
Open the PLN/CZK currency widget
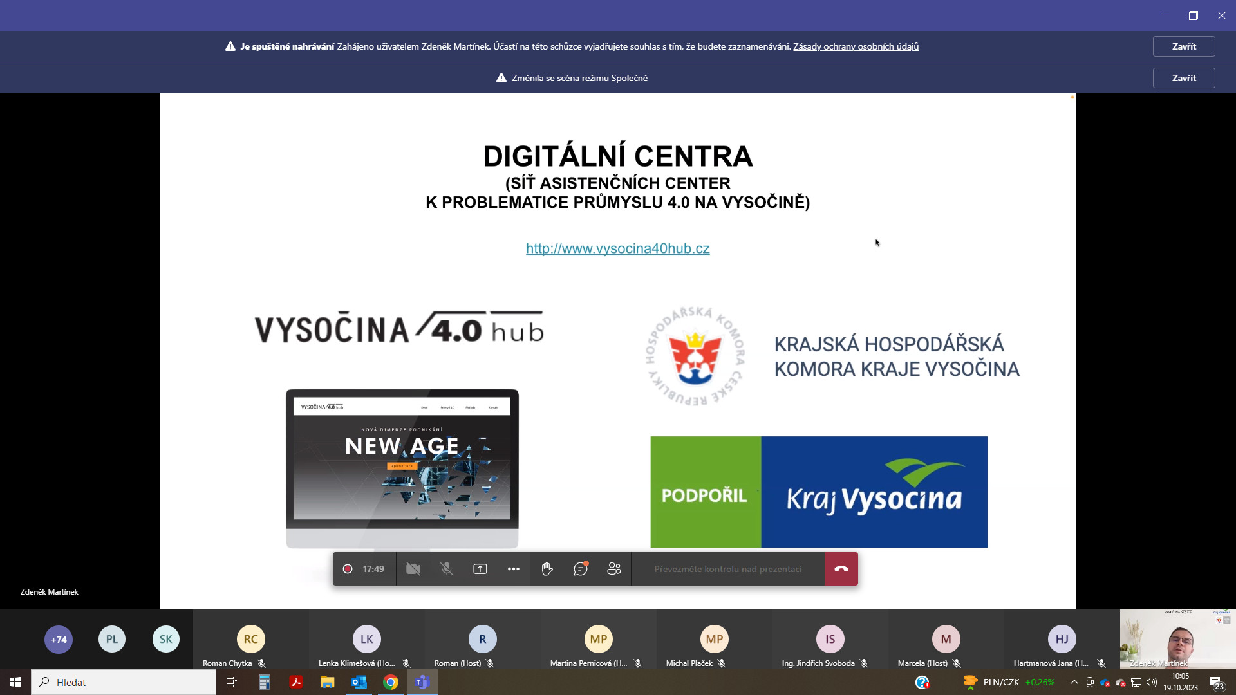click(1009, 682)
